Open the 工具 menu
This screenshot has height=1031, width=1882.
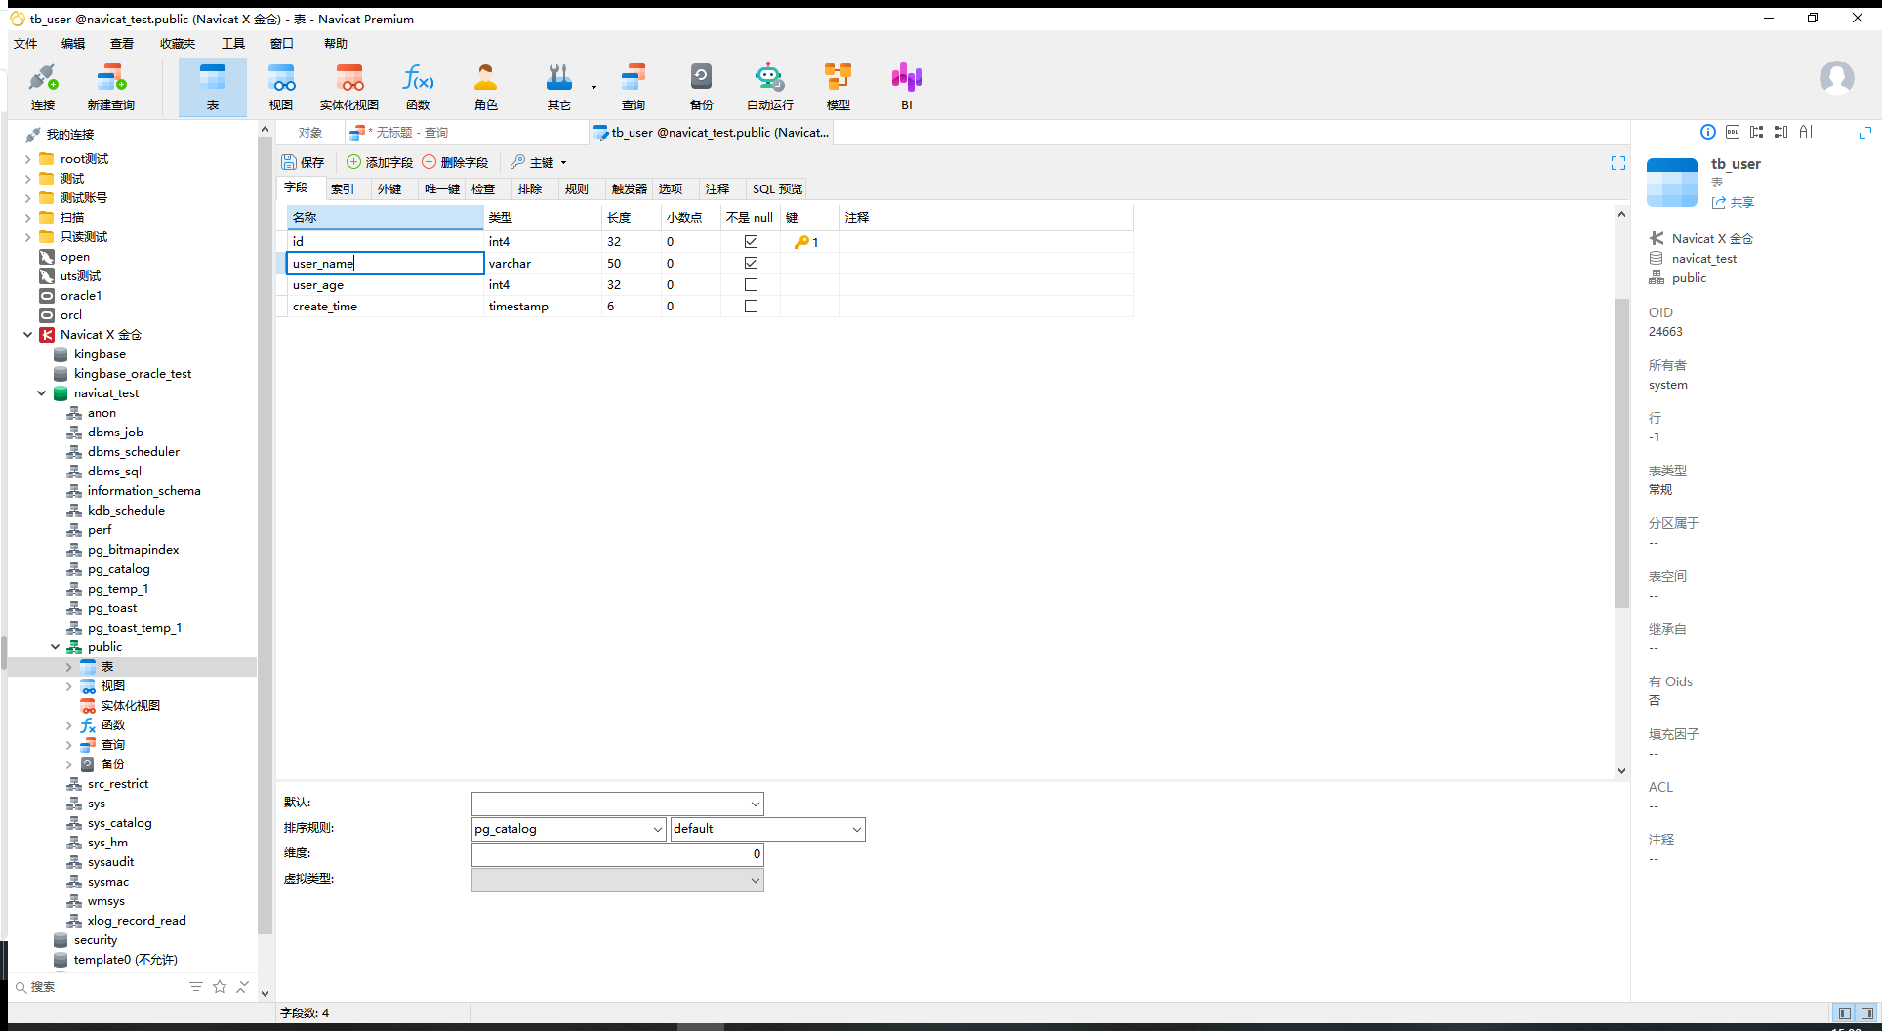[x=233, y=44]
